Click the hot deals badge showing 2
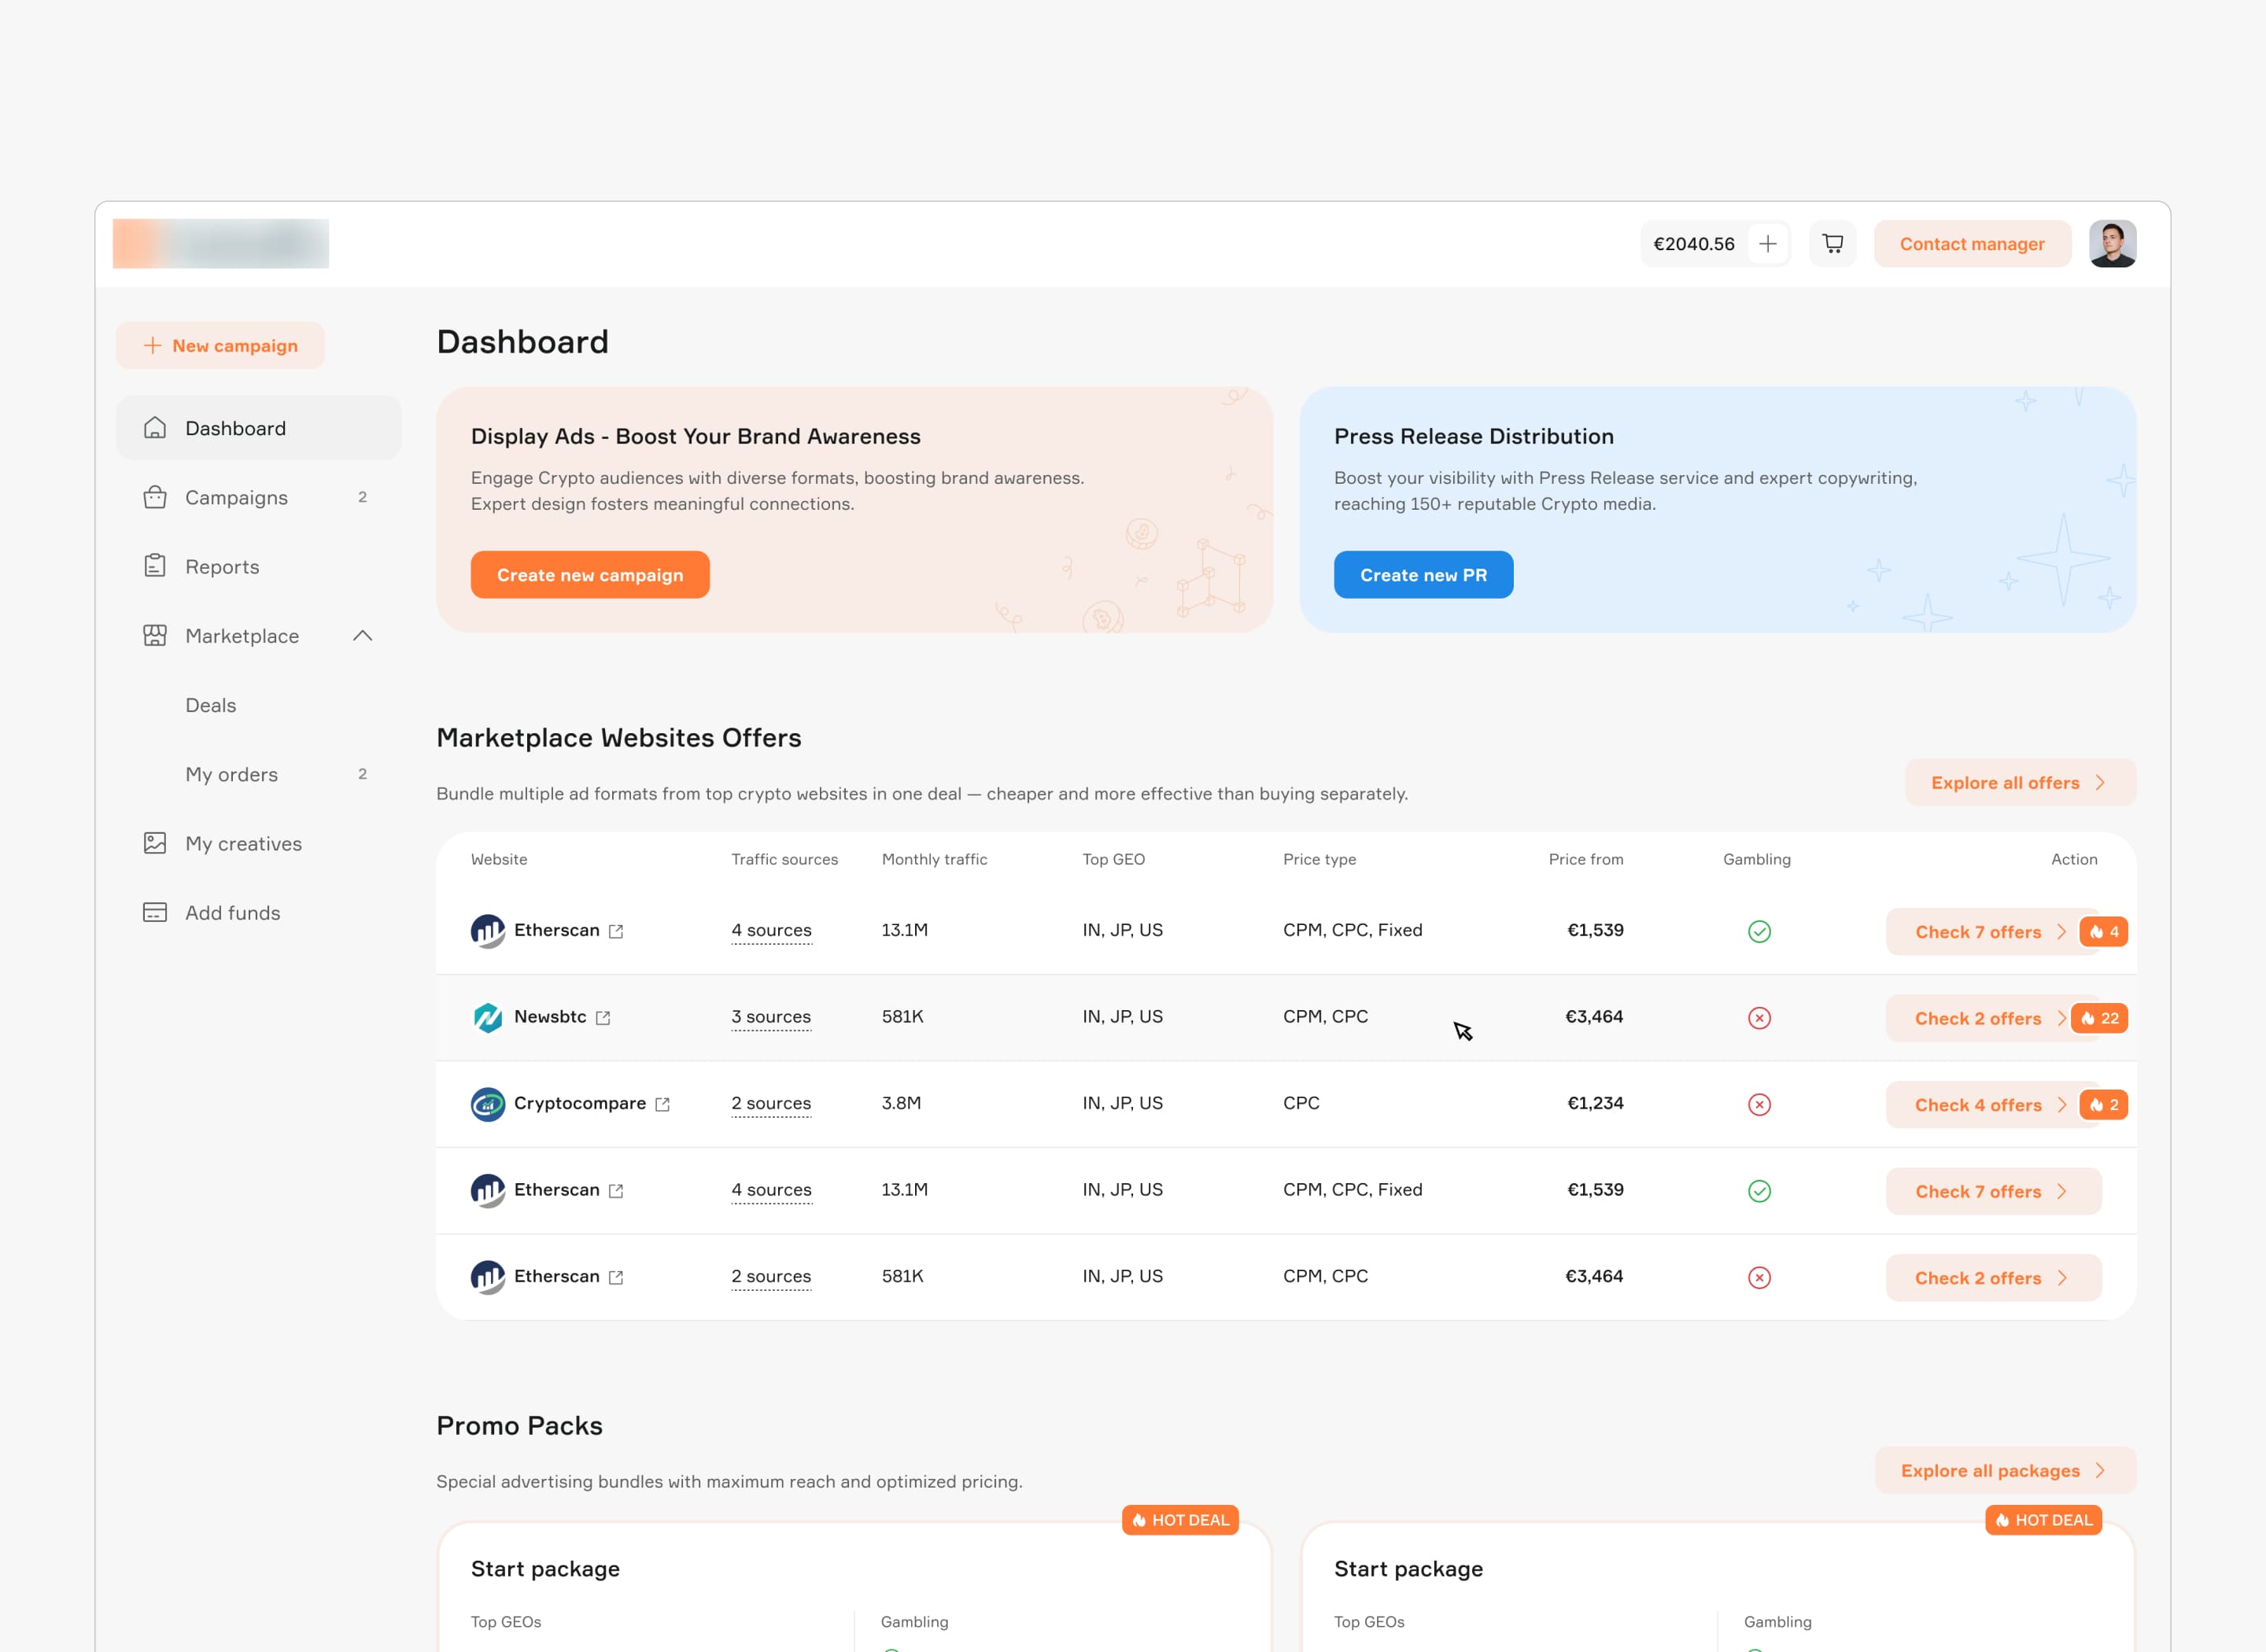 (x=2103, y=1105)
